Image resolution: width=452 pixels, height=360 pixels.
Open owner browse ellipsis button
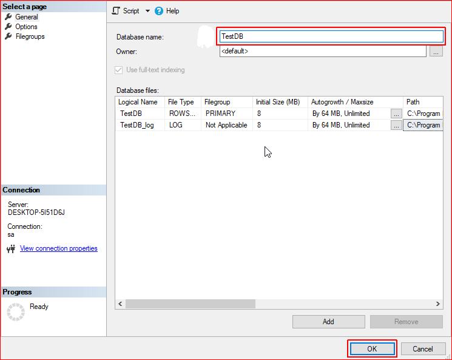tap(436, 52)
